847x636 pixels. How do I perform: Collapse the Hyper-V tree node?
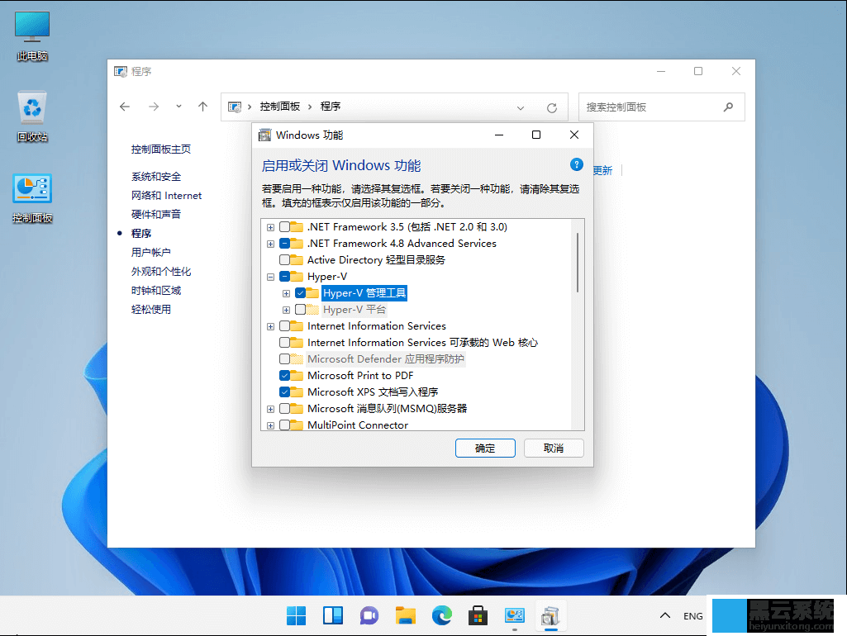click(x=270, y=276)
